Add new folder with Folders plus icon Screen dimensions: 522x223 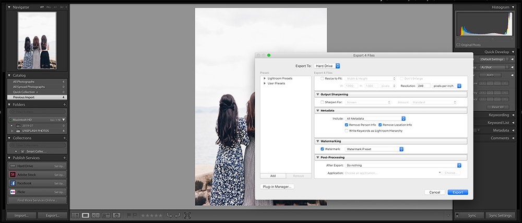pyautogui.click(x=65, y=104)
